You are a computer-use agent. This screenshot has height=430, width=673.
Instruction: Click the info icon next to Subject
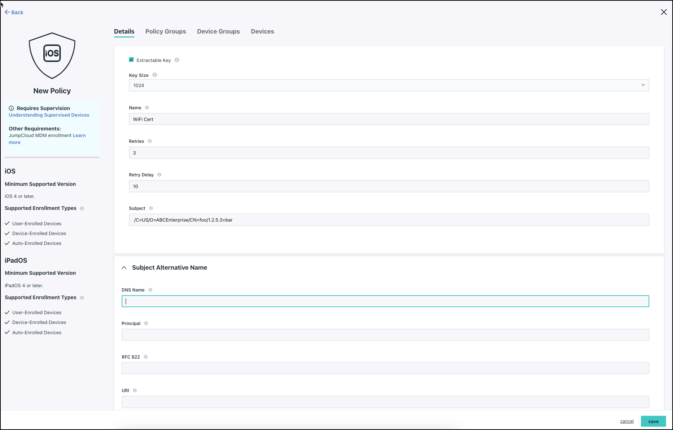[x=151, y=208]
